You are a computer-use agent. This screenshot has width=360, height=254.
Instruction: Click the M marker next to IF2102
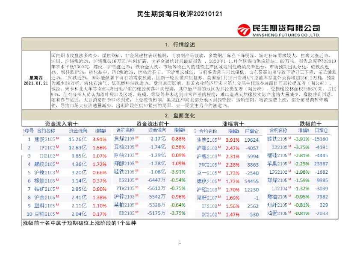(x=58, y=147)
